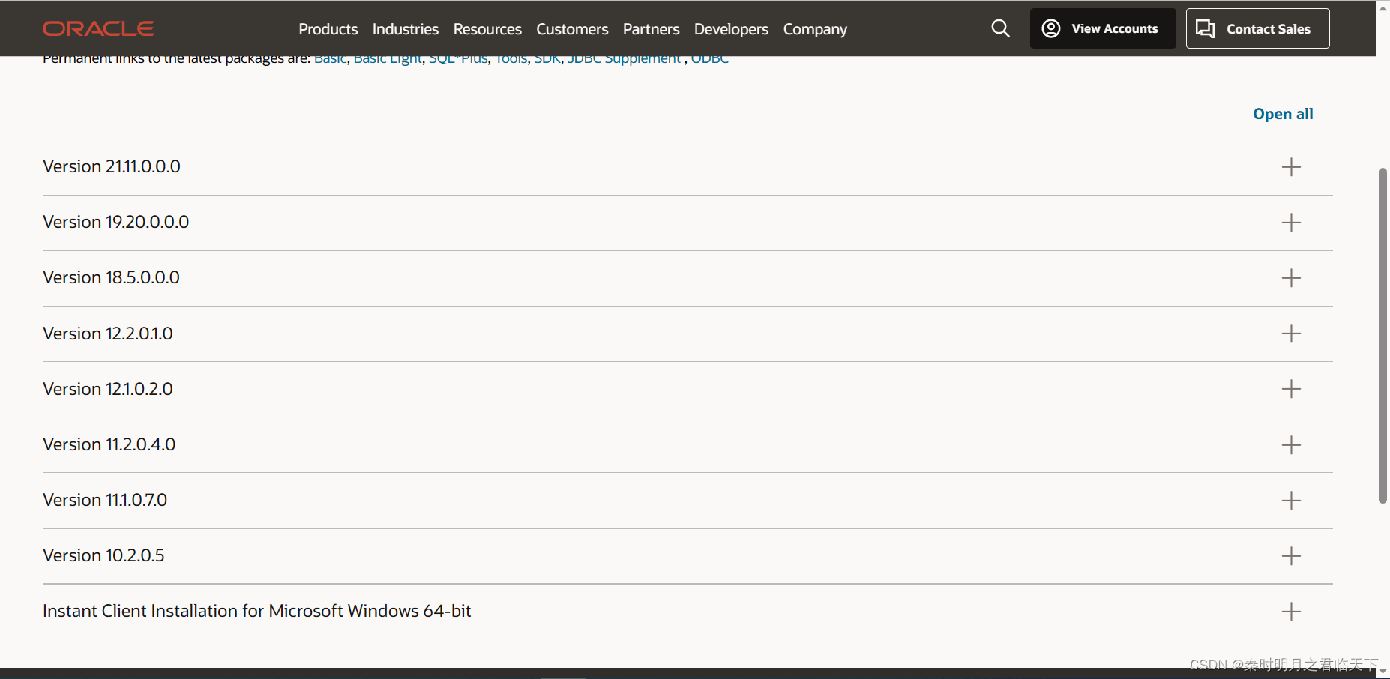Open the Customers menu
Screen dimensions: 1390x679
tap(572, 29)
